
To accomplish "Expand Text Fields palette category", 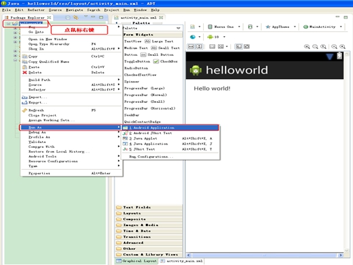I will click(149, 207).
